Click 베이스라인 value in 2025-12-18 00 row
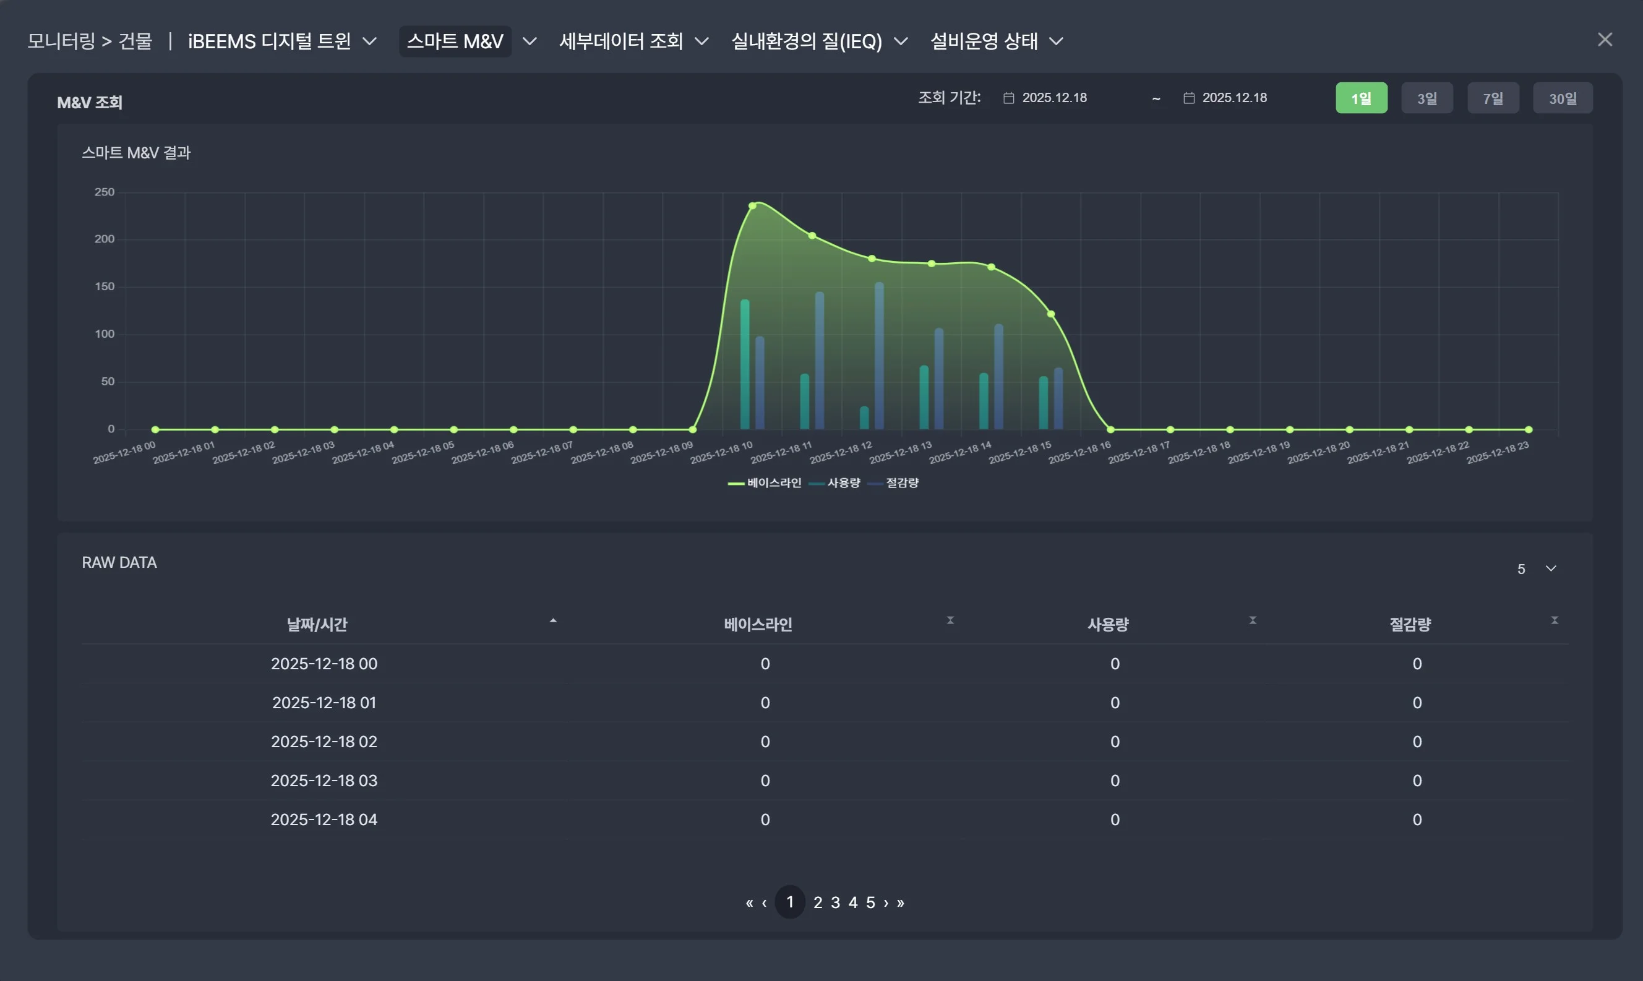 pos(765,664)
